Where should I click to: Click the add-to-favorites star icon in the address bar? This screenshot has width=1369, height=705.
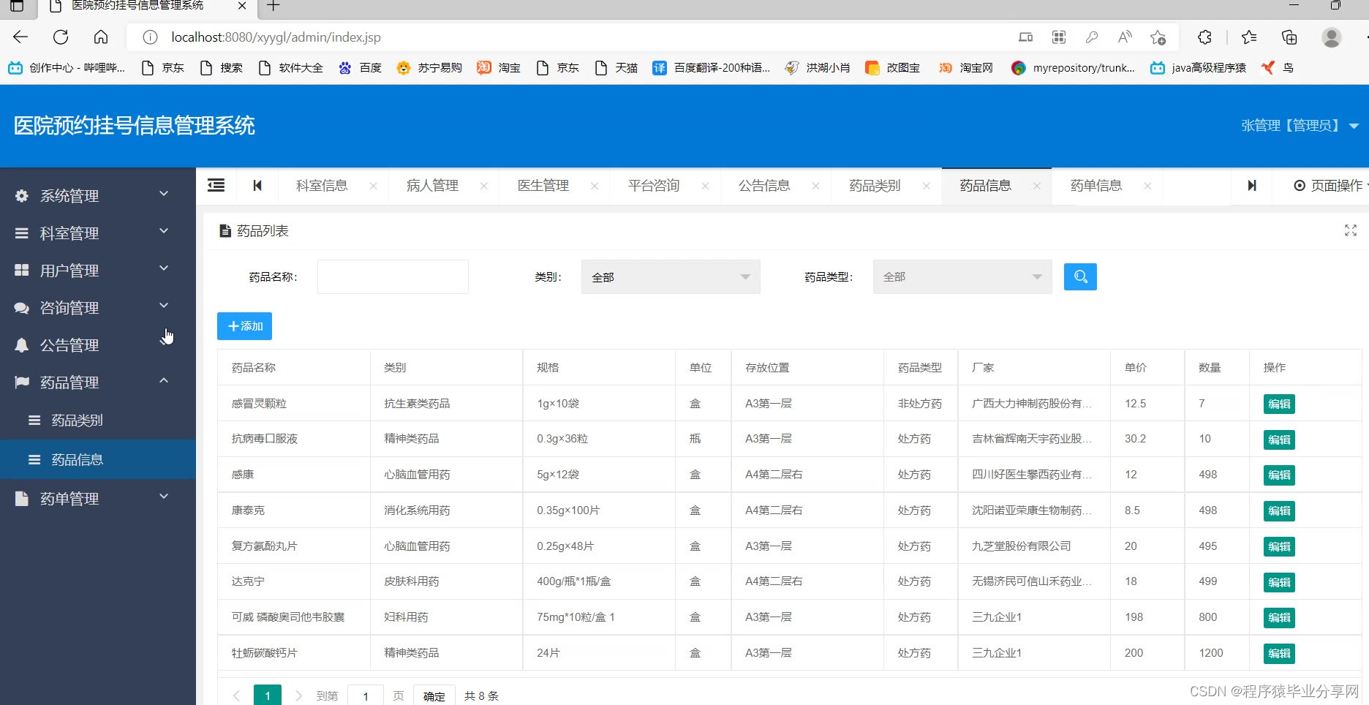pyautogui.click(x=1158, y=37)
